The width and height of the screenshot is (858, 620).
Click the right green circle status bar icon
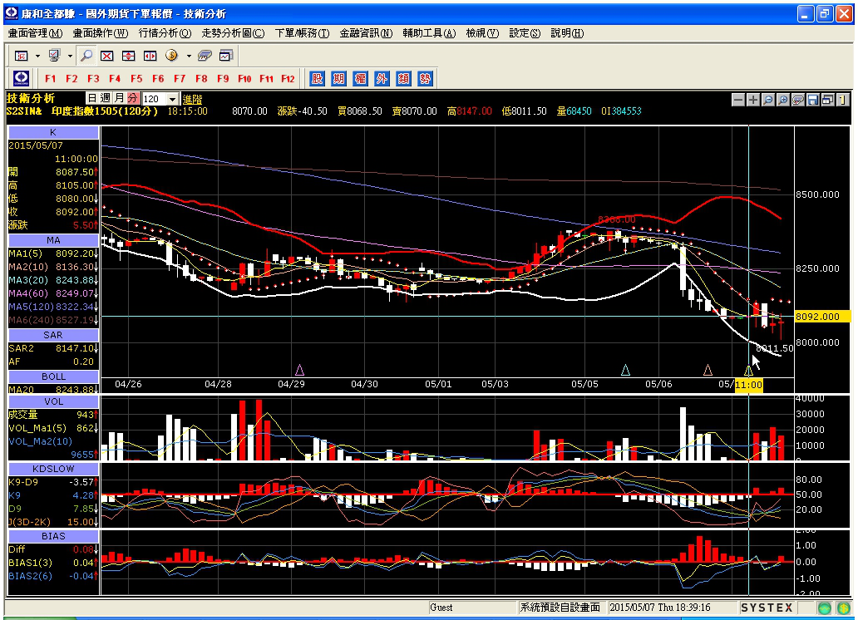843,608
